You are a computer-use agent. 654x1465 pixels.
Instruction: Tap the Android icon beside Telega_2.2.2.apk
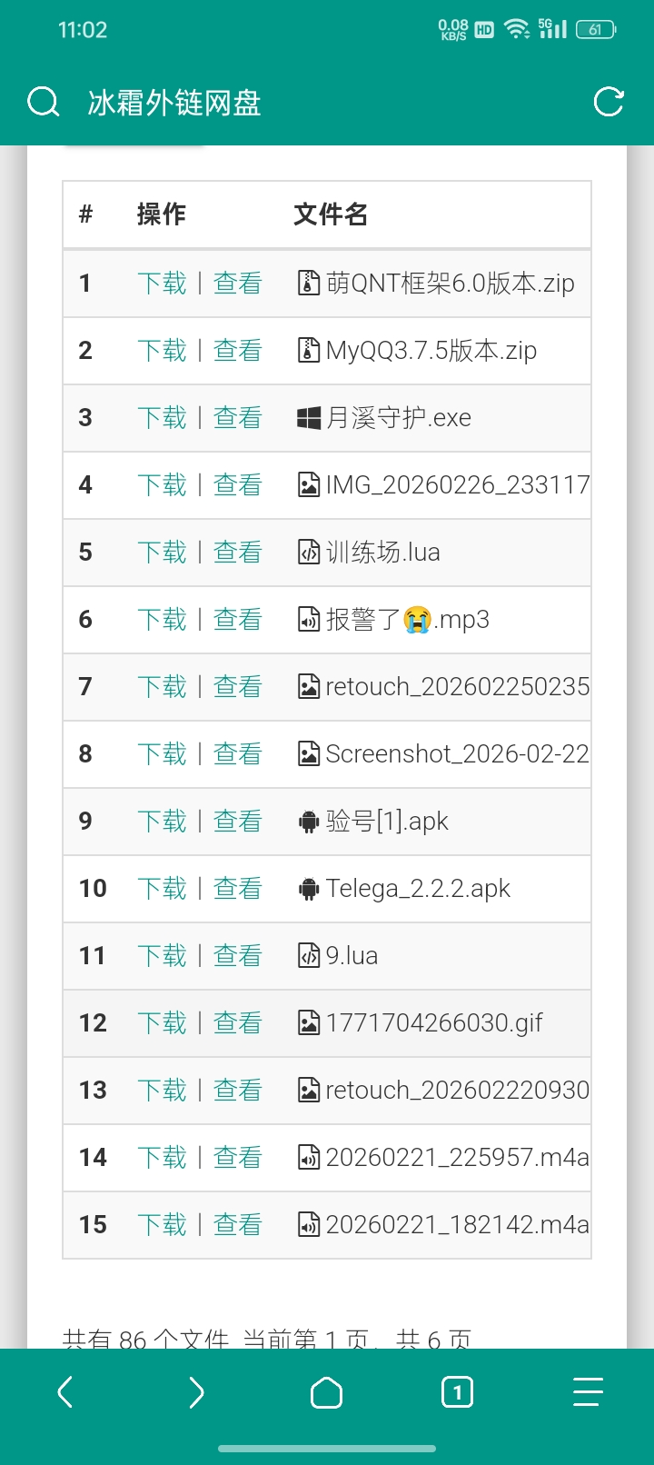[x=309, y=889]
